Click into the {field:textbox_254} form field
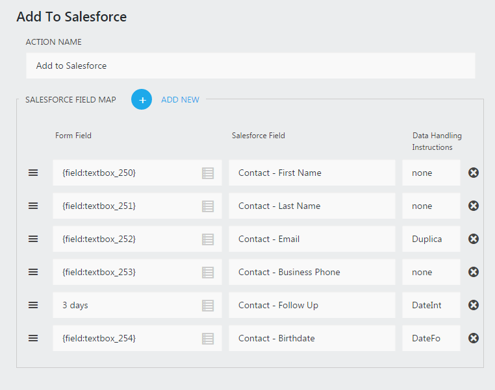 127,339
